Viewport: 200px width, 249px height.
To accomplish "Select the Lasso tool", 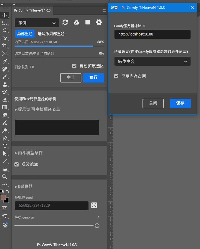I will point(5,30).
